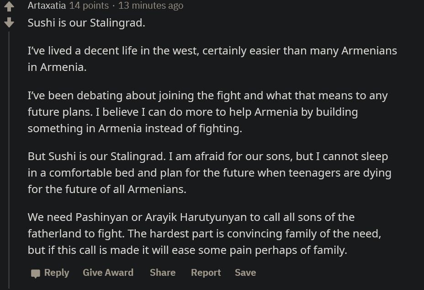
Task: Click the paragraph starting "But Sushi is our Stalingrad"
Action: [x=209, y=173]
